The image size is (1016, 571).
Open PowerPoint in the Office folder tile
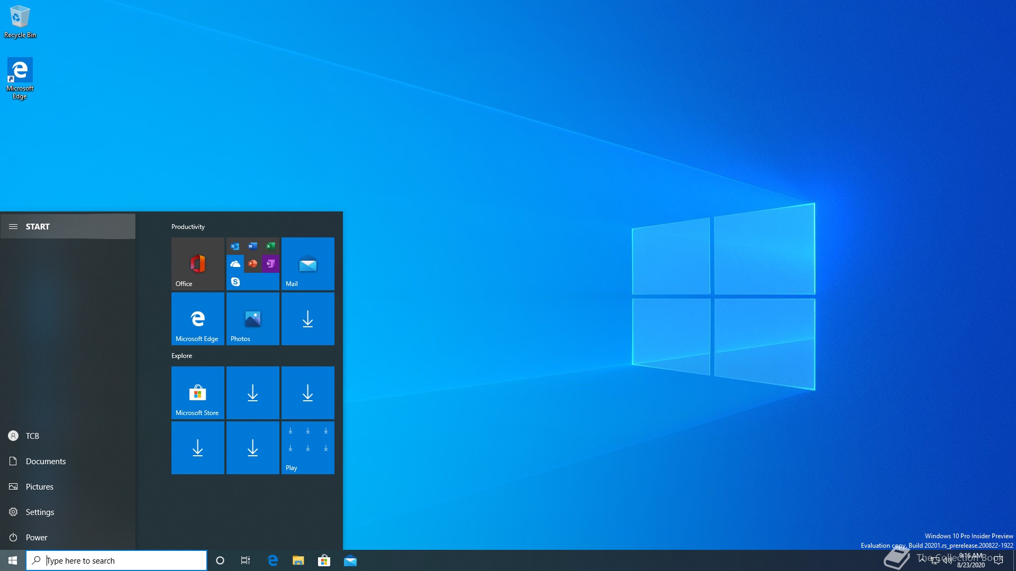(253, 264)
